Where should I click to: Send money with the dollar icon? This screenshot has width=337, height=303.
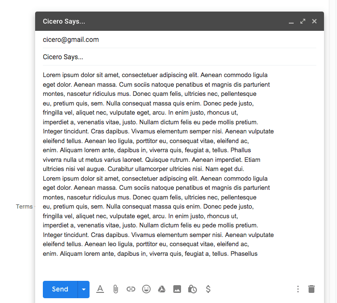[208, 289]
